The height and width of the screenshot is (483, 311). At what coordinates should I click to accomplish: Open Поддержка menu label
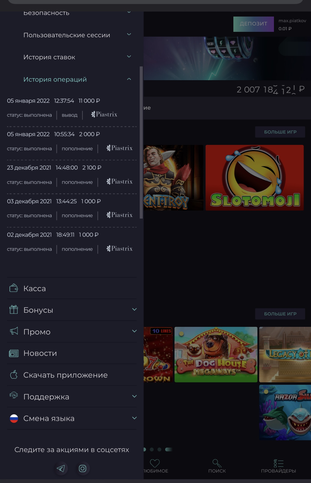click(x=46, y=397)
